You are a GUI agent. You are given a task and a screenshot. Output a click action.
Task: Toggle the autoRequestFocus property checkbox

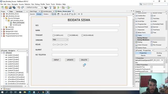[x=151, y=71]
